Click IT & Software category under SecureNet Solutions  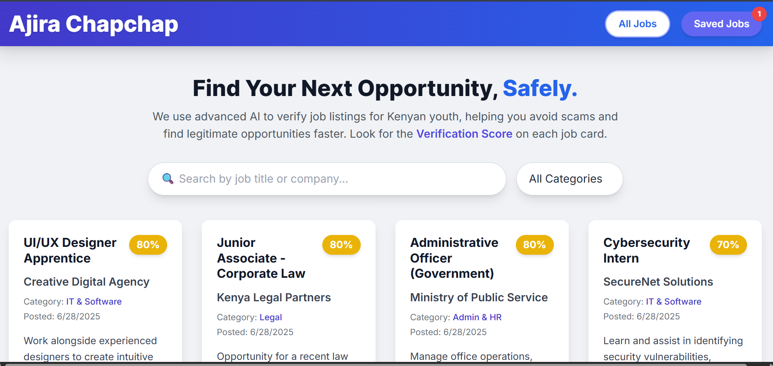point(673,302)
